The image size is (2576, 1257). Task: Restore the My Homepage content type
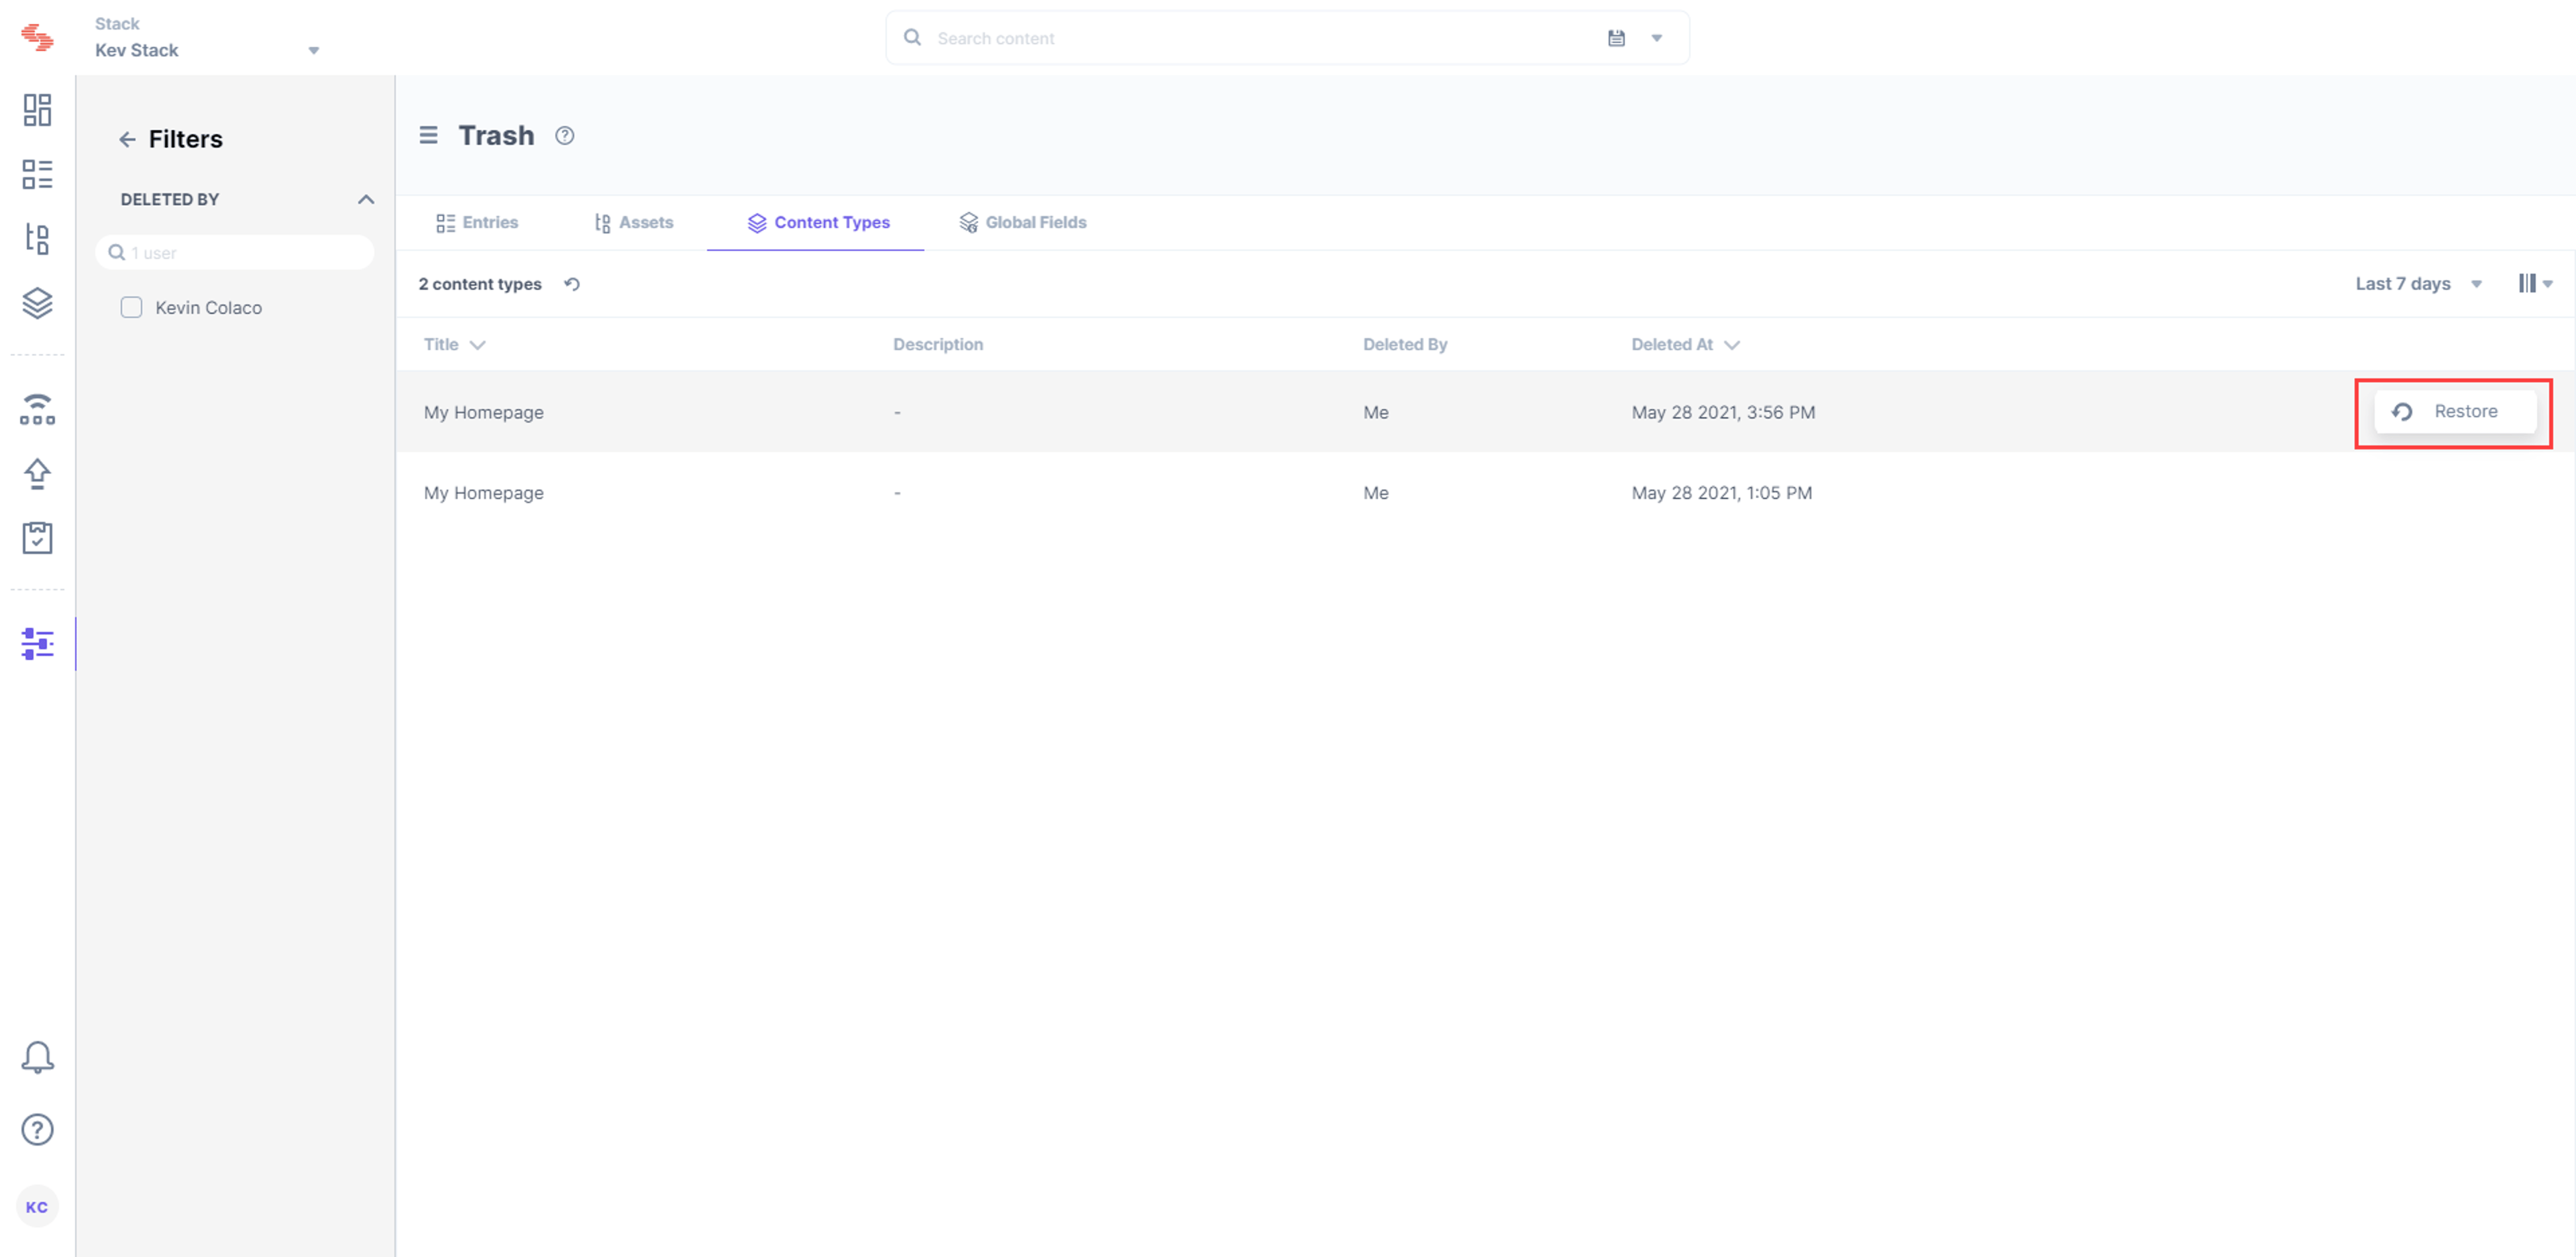(x=2454, y=412)
